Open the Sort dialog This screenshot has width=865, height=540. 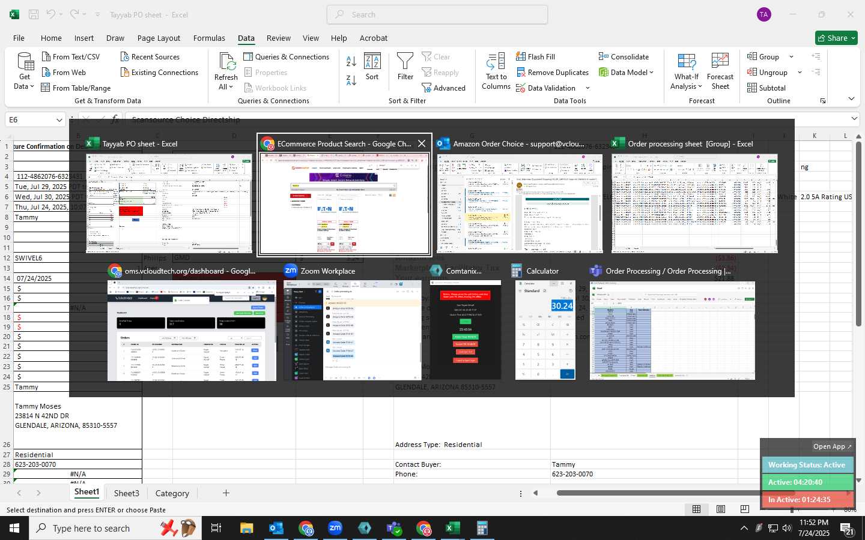point(372,67)
